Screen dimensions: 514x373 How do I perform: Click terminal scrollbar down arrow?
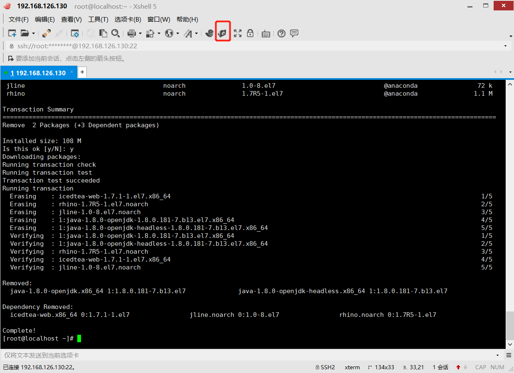510,345
